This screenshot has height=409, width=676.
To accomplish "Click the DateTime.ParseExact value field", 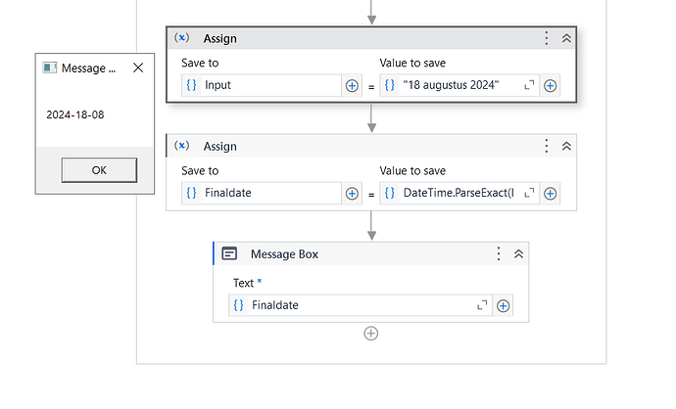I will point(466,193).
